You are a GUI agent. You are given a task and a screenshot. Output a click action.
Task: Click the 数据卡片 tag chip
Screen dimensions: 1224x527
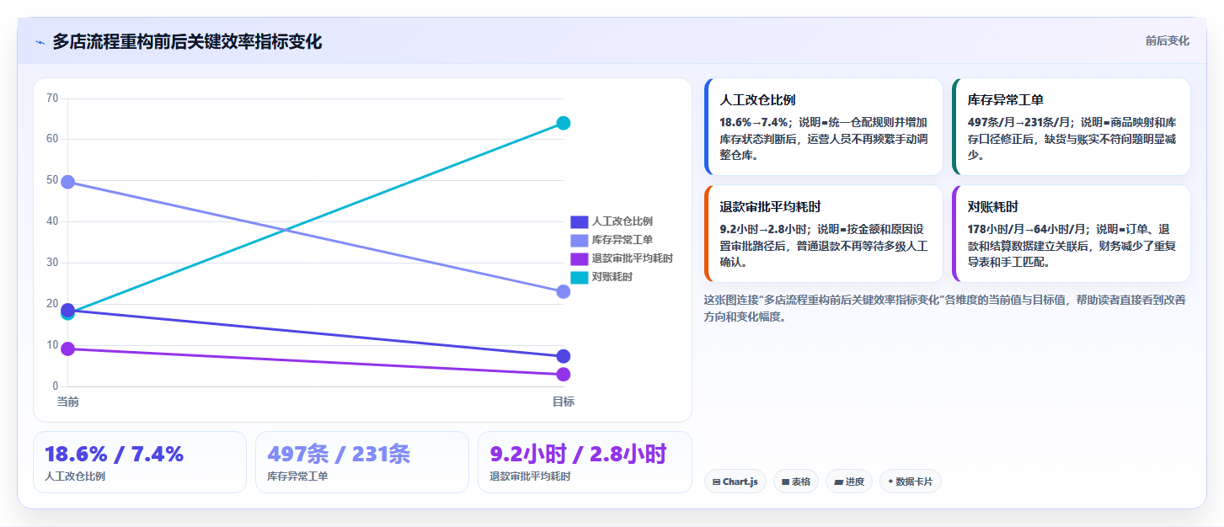pos(911,482)
